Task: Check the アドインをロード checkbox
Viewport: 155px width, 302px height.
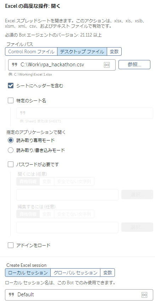Action: pyautogui.click(x=11, y=245)
